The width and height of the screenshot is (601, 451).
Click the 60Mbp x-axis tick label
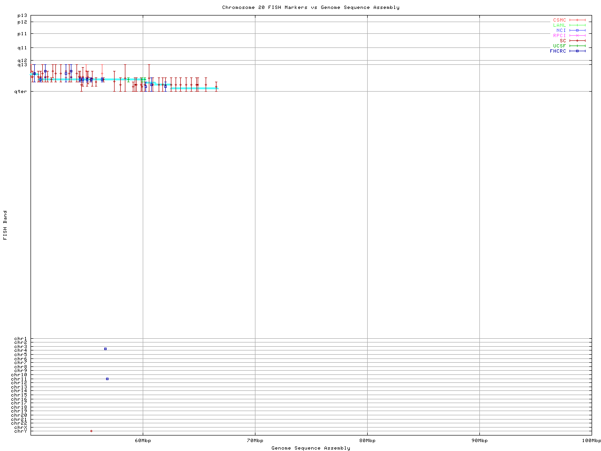click(143, 441)
